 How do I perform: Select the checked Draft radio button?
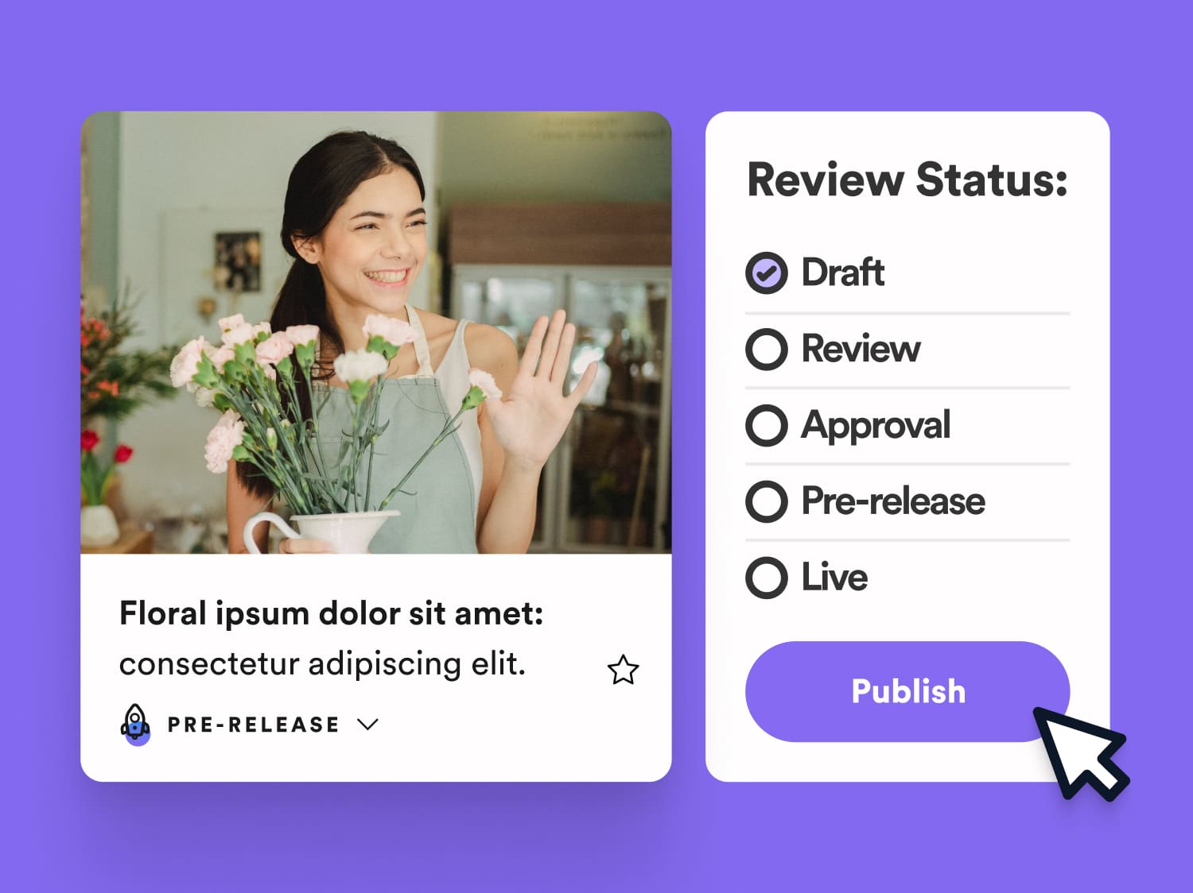[767, 273]
